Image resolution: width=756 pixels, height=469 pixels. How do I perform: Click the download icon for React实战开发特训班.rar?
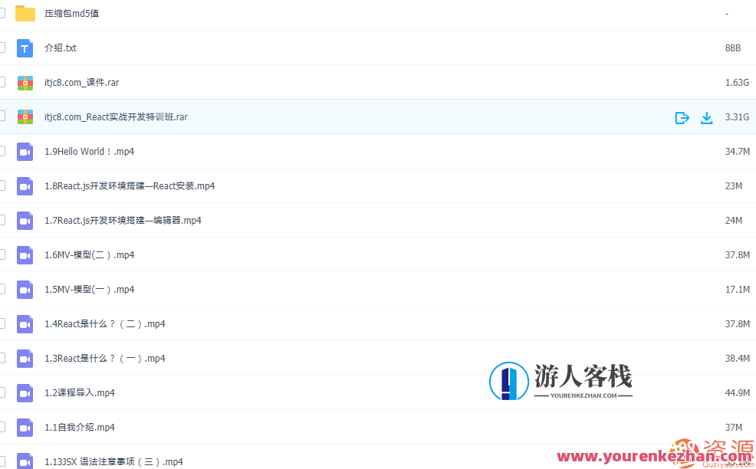pyautogui.click(x=706, y=117)
